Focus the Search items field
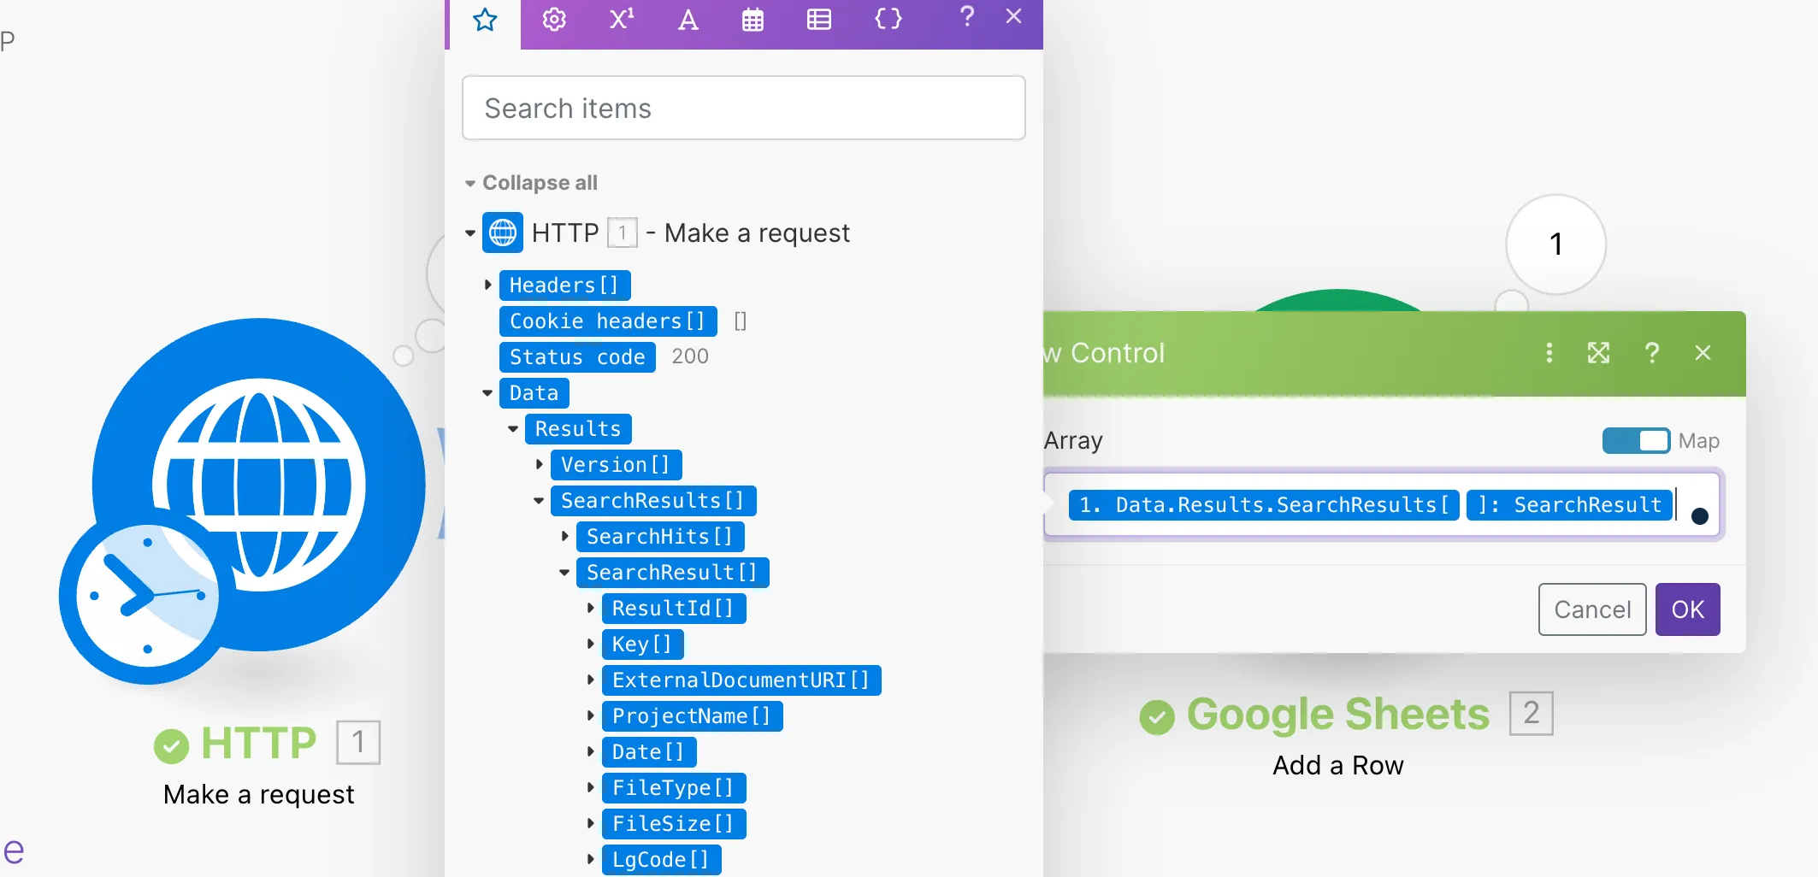The height and width of the screenshot is (877, 1818). [x=743, y=109]
